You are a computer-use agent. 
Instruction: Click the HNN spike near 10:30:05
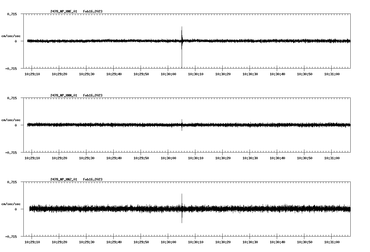[182, 125]
